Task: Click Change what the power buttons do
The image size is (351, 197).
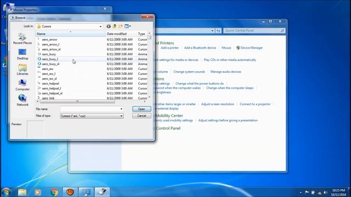Action: (200, 84)
